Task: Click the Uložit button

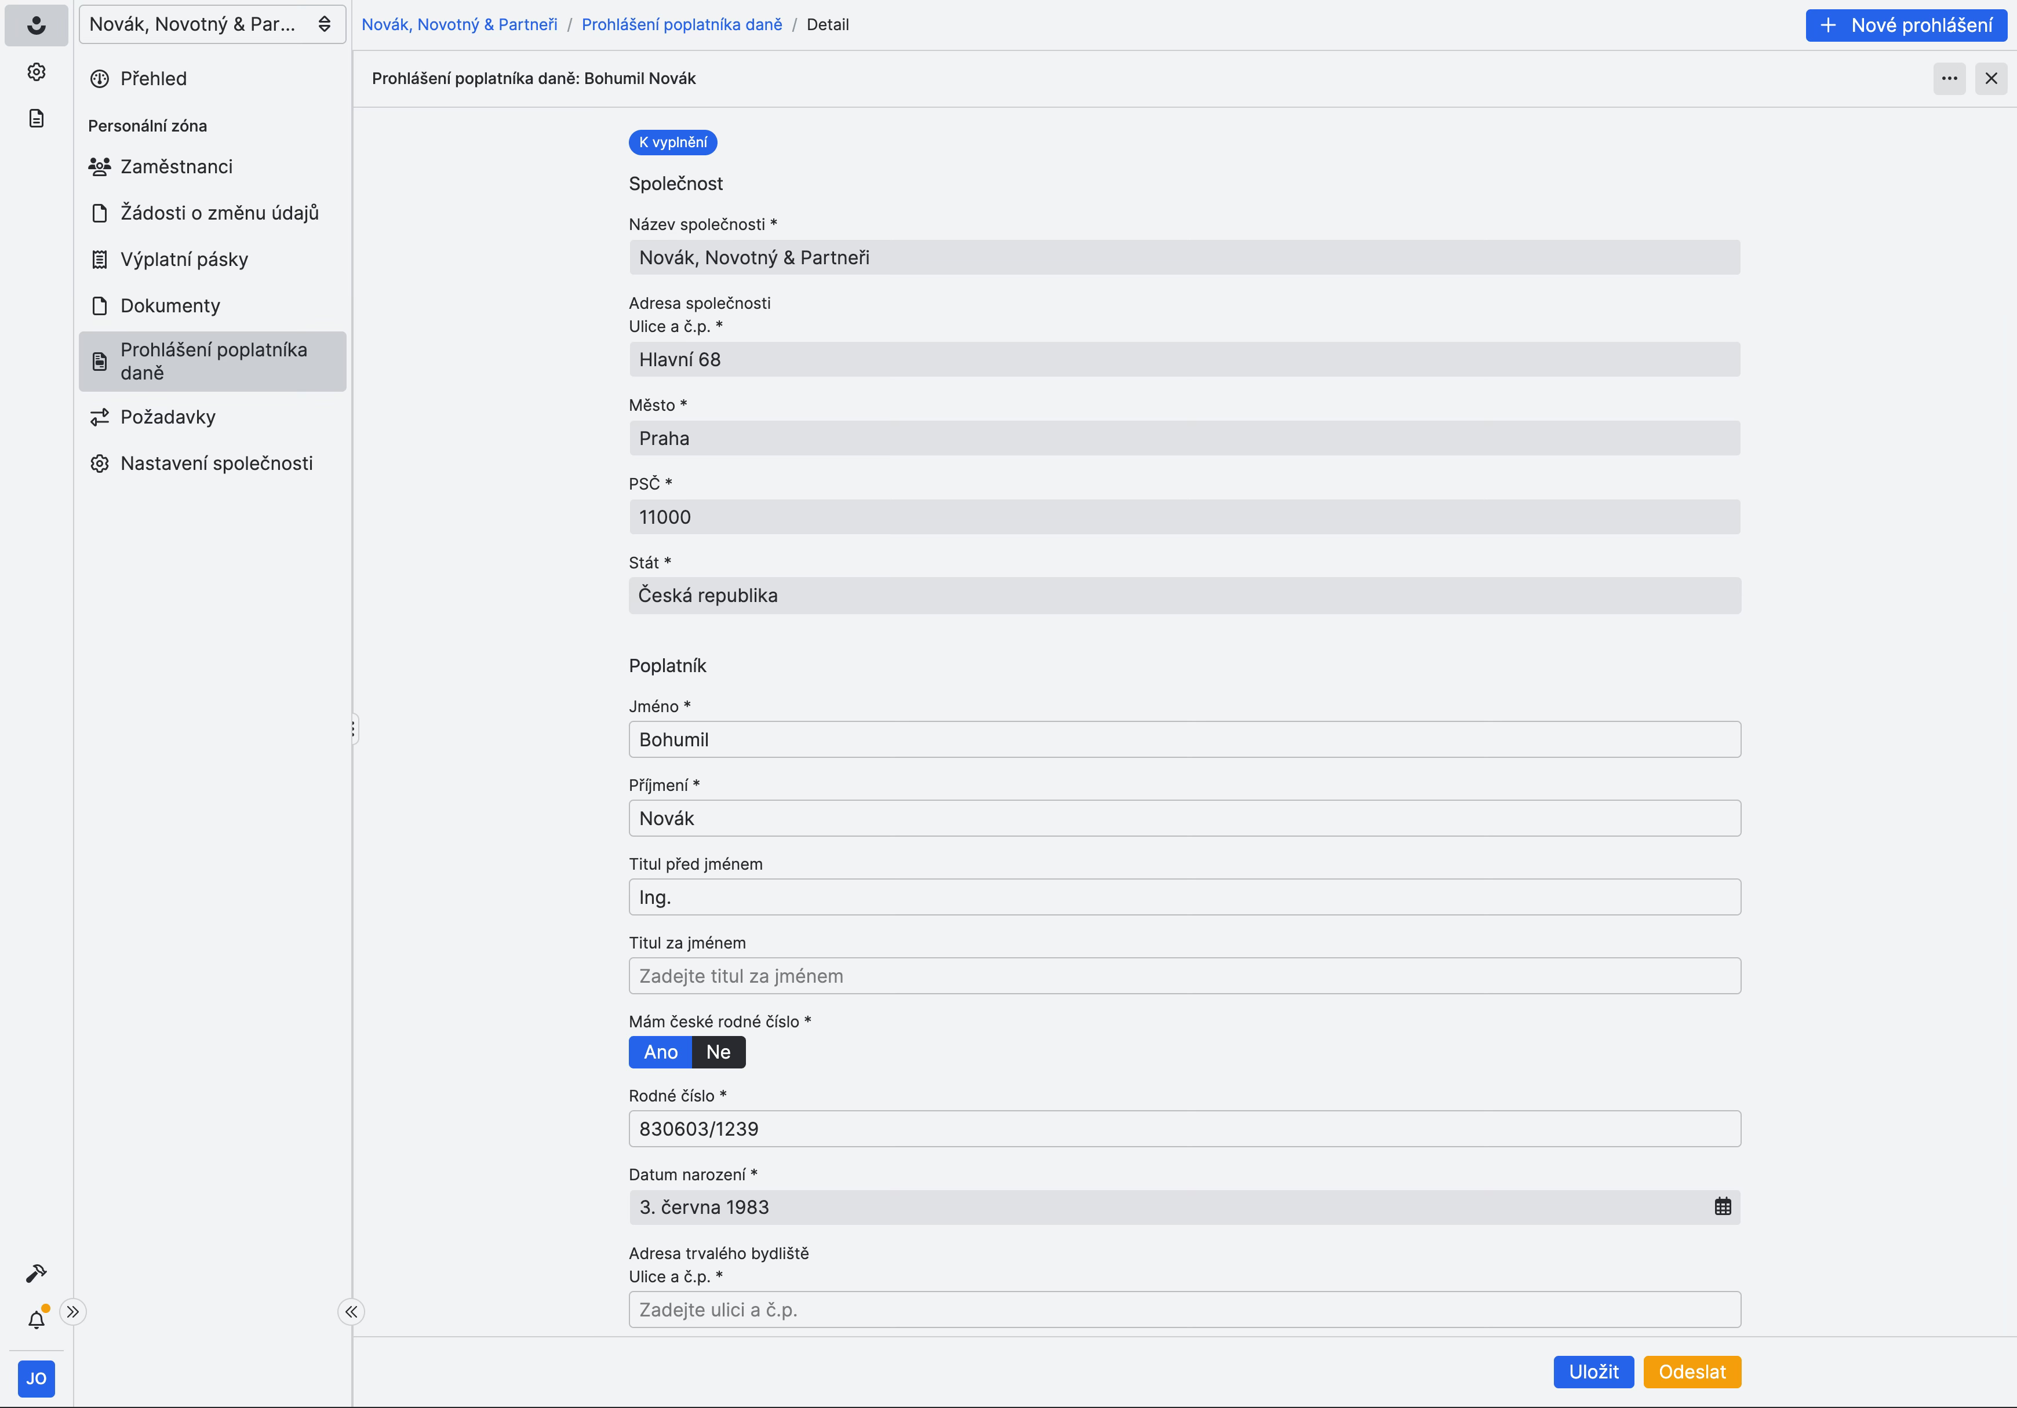Action: [x=1593, y=1372]
